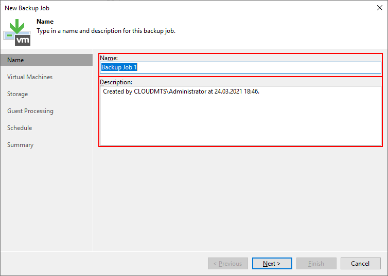
Task: Click the green download arrow in header icon
Action: (x=16, y=26)
